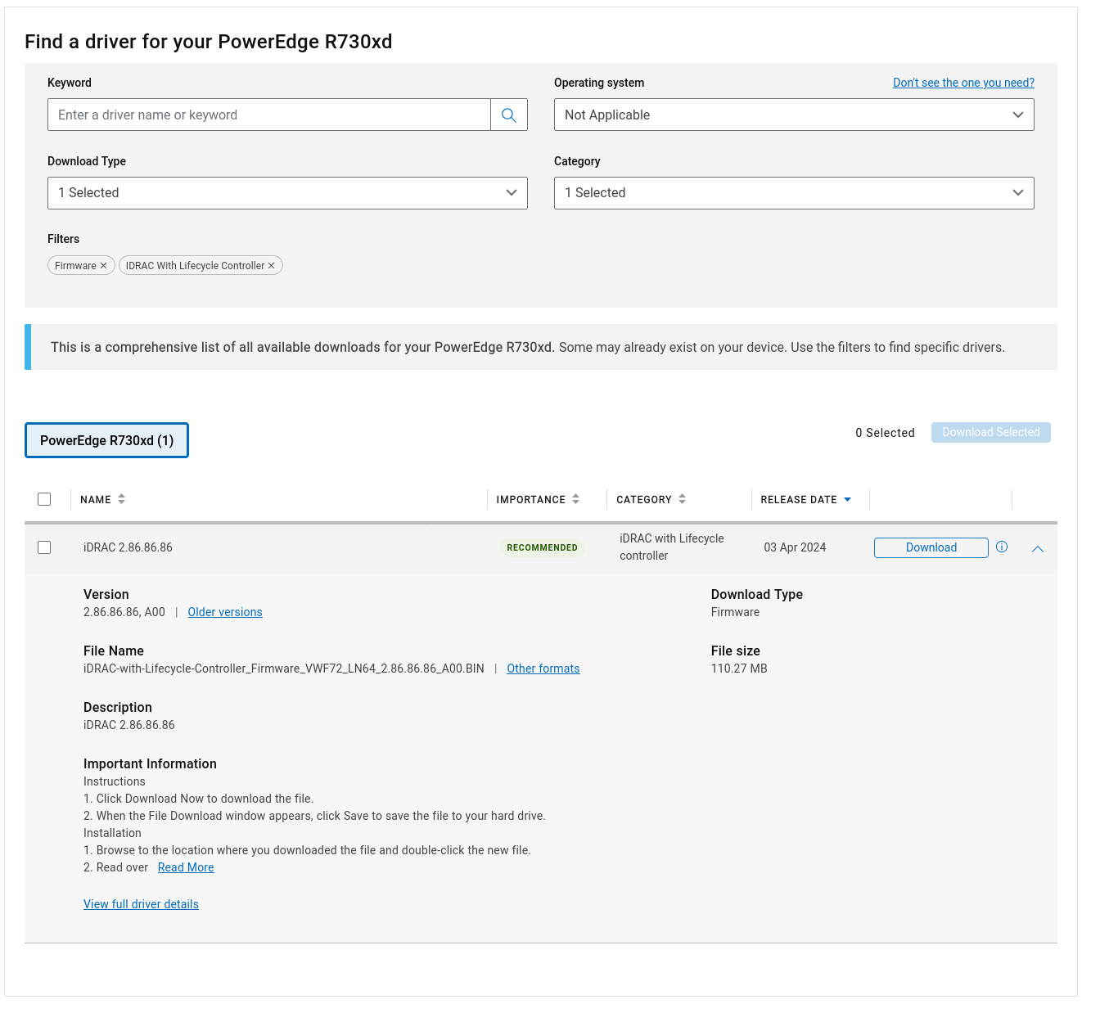Collapse the iDRAC 2.86.86.86 details row

(1038, 549)
